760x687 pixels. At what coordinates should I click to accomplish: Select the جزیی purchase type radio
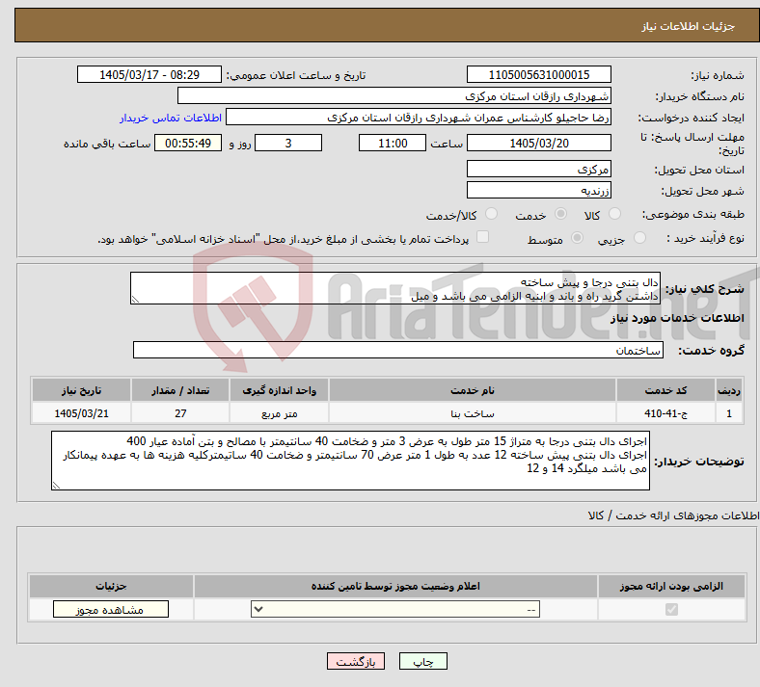[639, 238]
